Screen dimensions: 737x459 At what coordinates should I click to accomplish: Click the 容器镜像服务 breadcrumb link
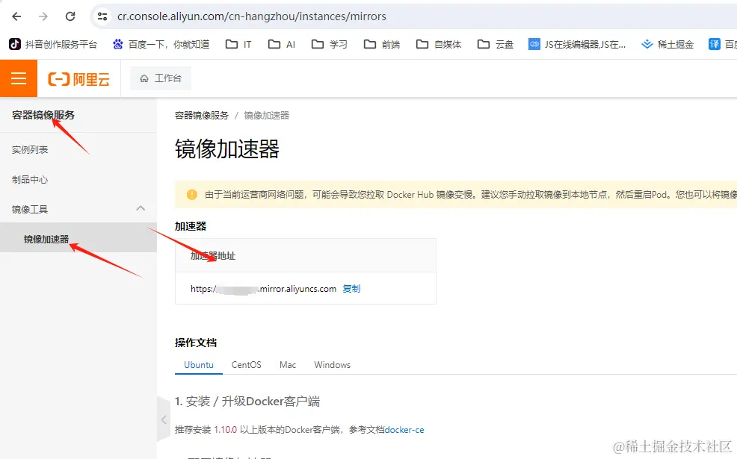tap(202, 116)
